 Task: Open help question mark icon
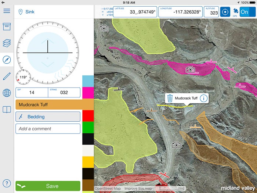pyautogui.click(x=7, y=183)
